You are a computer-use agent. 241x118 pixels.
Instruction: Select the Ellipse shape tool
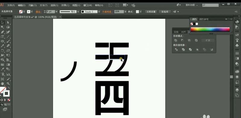pos(2,41)
